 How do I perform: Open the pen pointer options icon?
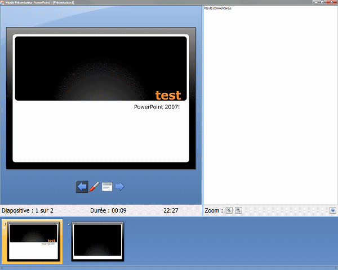(x=95, y=187)
